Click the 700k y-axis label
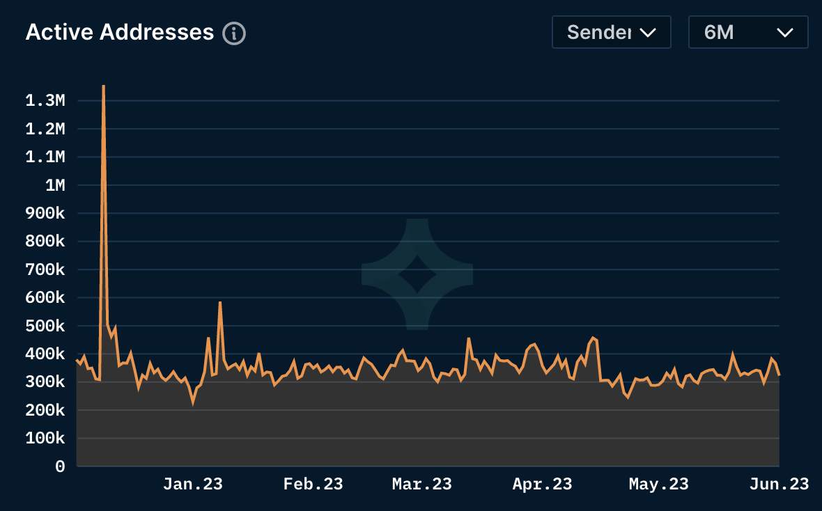Viewport: 822px width, 511px height. [45, 269]
